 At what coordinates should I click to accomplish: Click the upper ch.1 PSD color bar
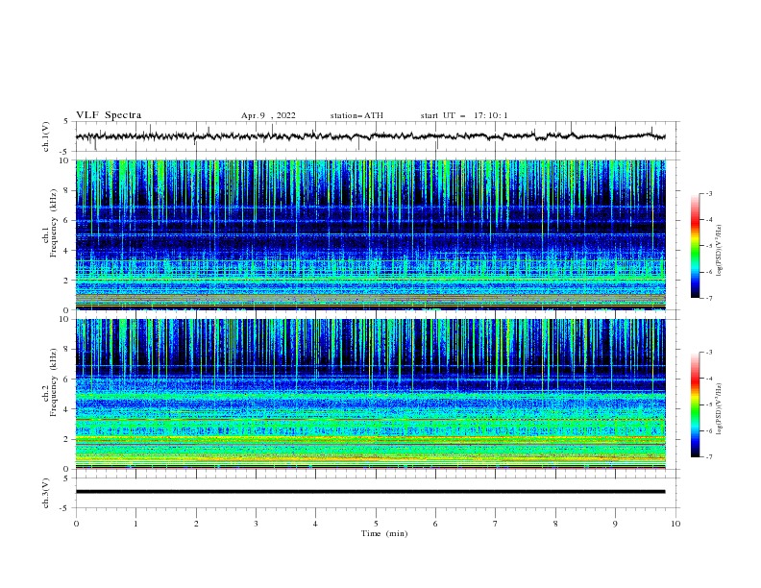695,246
